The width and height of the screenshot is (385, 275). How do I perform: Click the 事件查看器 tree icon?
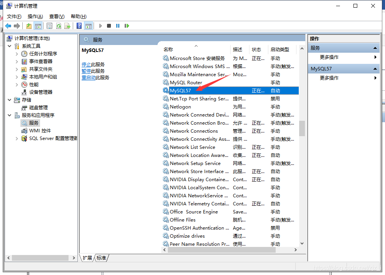[x=24, y=61]
